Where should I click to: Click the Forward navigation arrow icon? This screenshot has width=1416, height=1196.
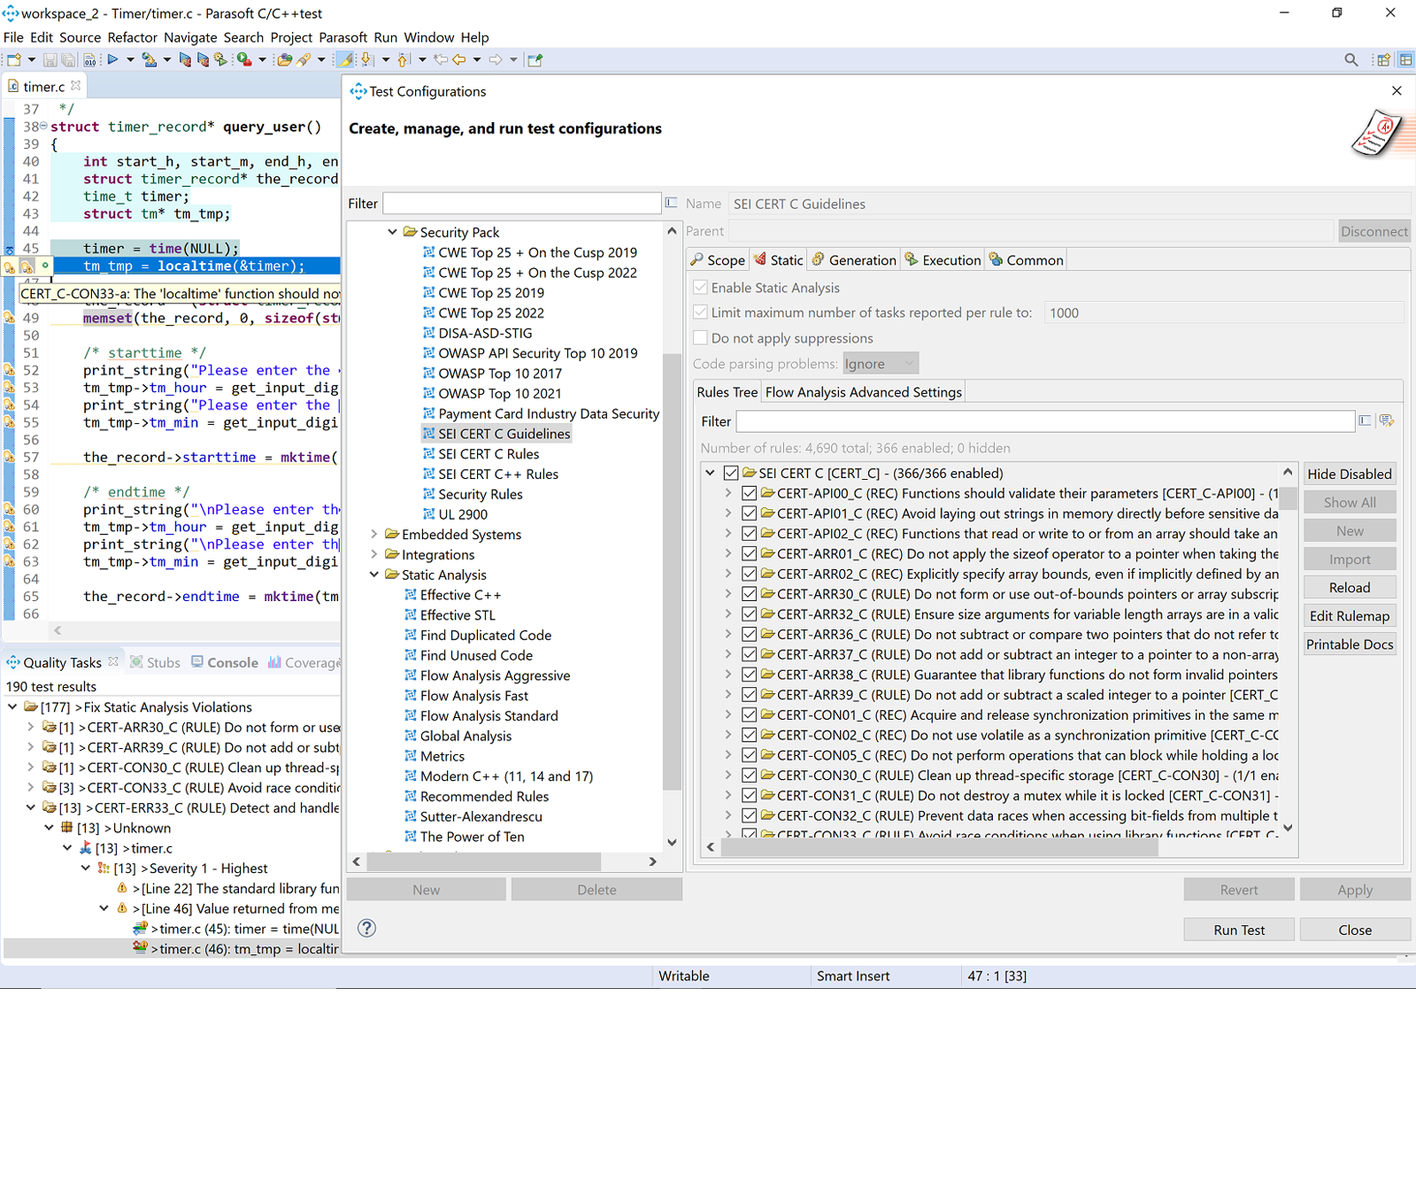pyautogui.click(x=496, y=59)
